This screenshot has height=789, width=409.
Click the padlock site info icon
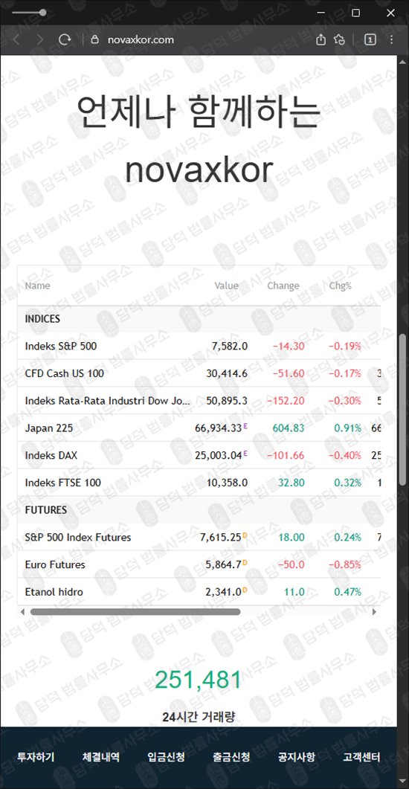94,39
